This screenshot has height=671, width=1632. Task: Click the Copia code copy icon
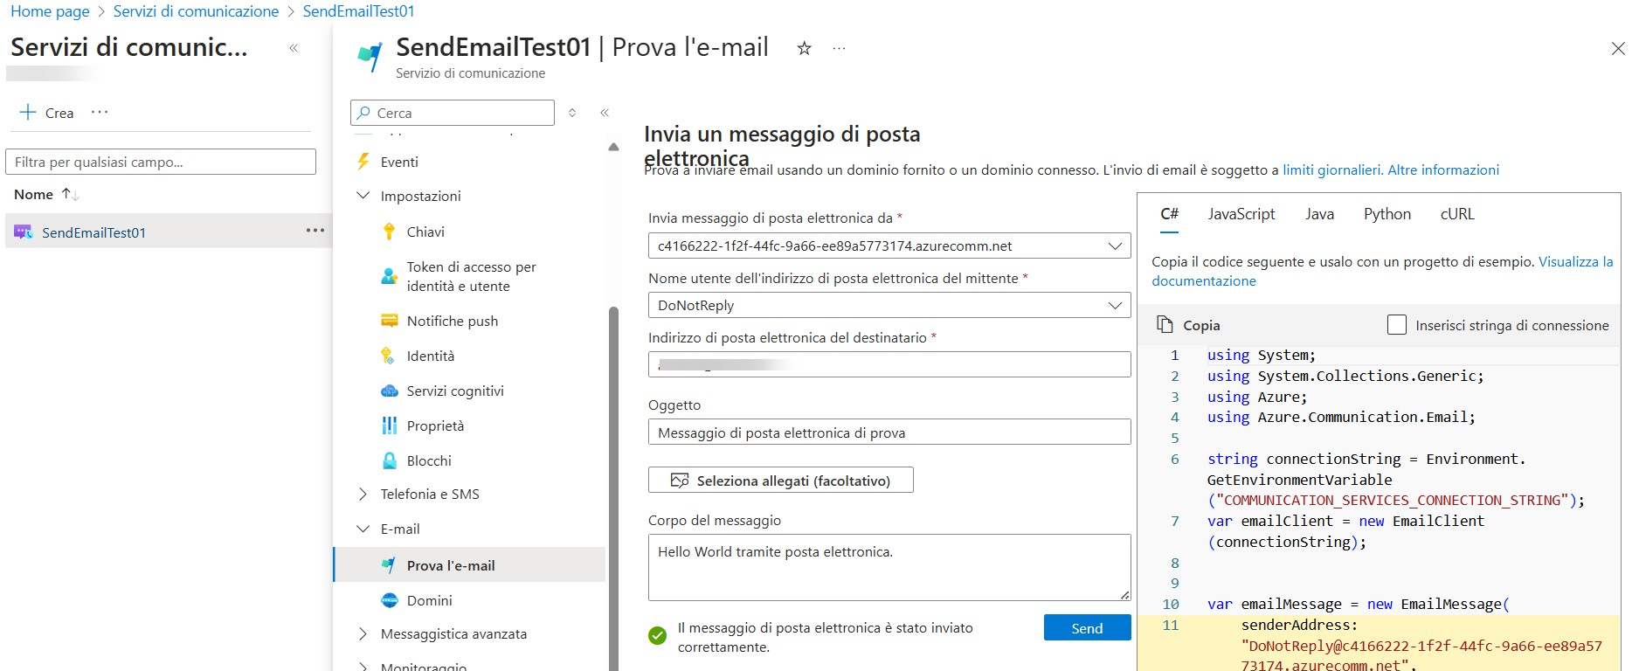(x=1165, y=325)
